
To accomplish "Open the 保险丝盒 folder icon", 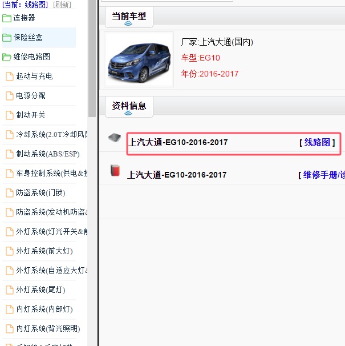I will [x=7, y=38].
